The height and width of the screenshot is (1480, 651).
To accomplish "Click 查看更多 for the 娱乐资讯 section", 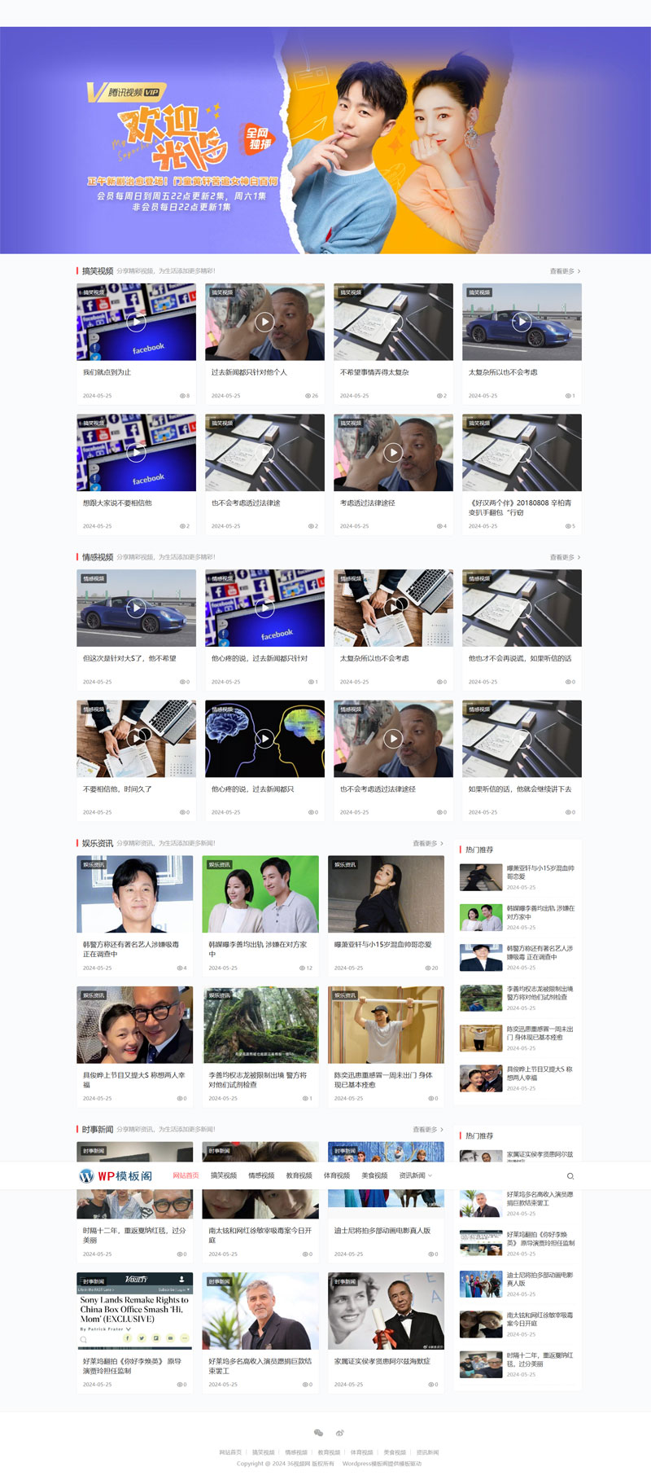I will point(428,843).
